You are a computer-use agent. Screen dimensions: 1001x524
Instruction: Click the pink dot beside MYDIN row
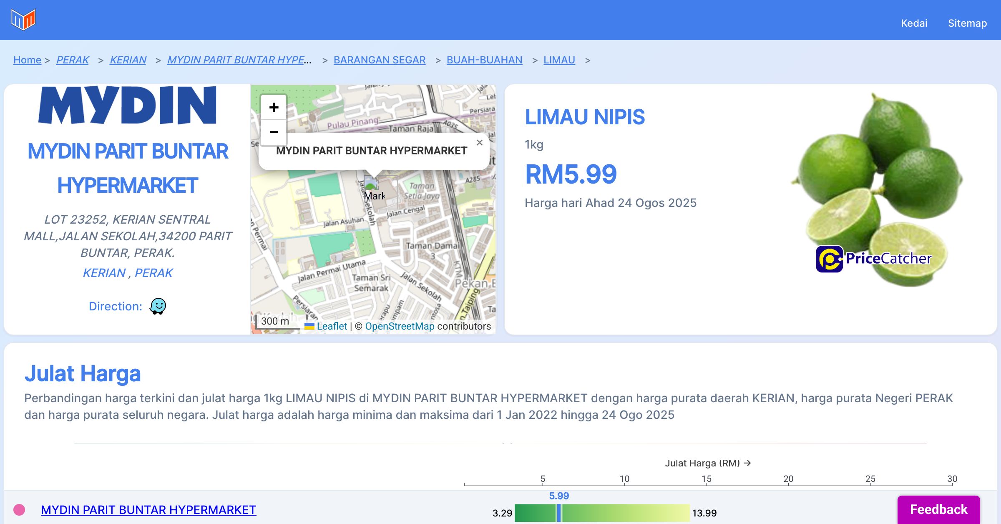pyautogui.click(x=19, y=510)
